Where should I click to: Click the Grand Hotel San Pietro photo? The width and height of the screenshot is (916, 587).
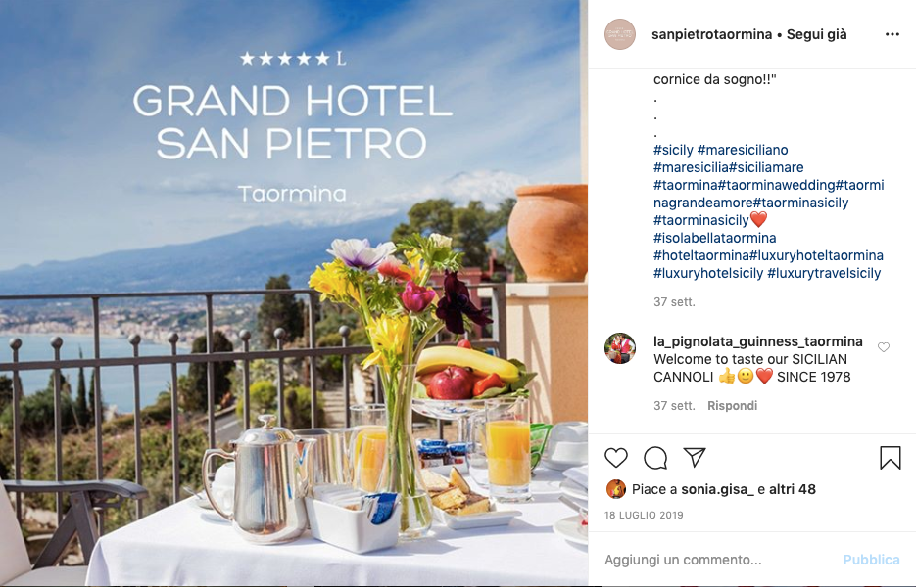coord(294,293)
